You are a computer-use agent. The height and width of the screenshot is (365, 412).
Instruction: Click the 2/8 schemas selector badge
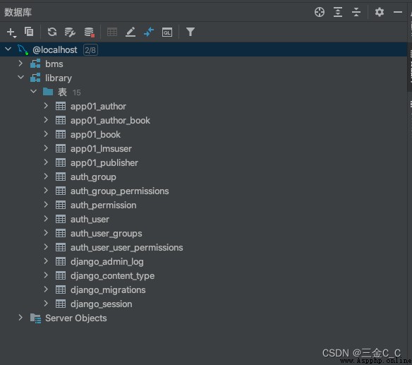(90, 50)
